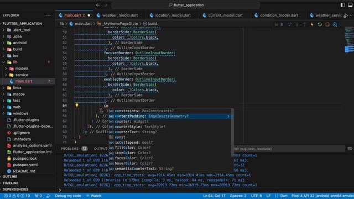The image size is (354, 199).
Task: Toggle primary sidebar layout icon
Action: (343, 5)
